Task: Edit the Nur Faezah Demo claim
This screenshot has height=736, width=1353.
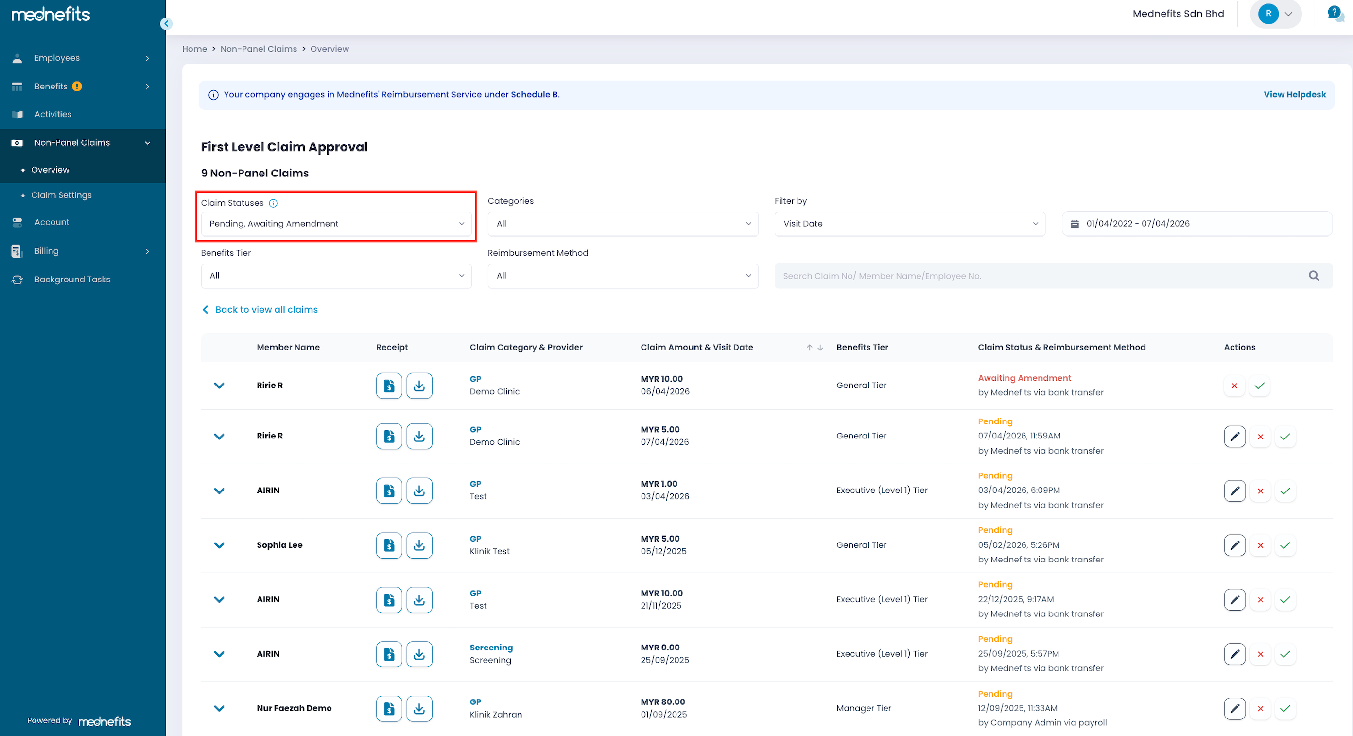Action: [x=1234, y=708]
